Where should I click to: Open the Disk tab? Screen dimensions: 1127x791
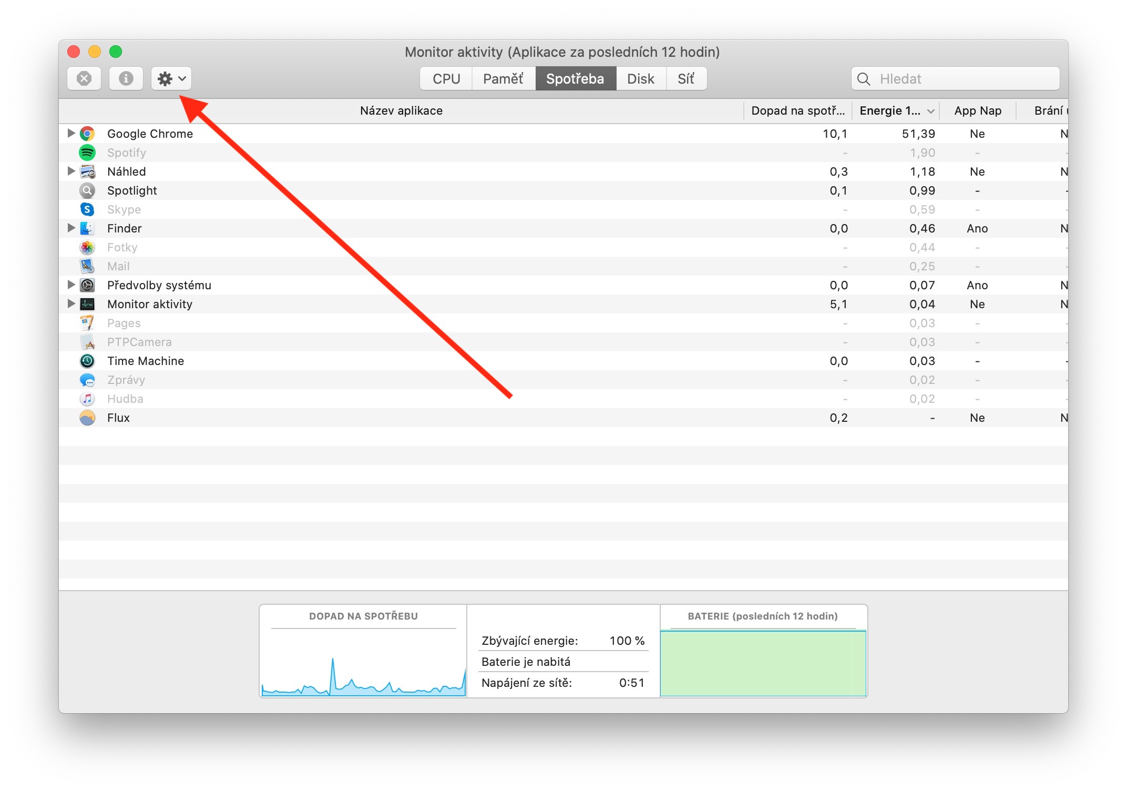click(640, 79)
